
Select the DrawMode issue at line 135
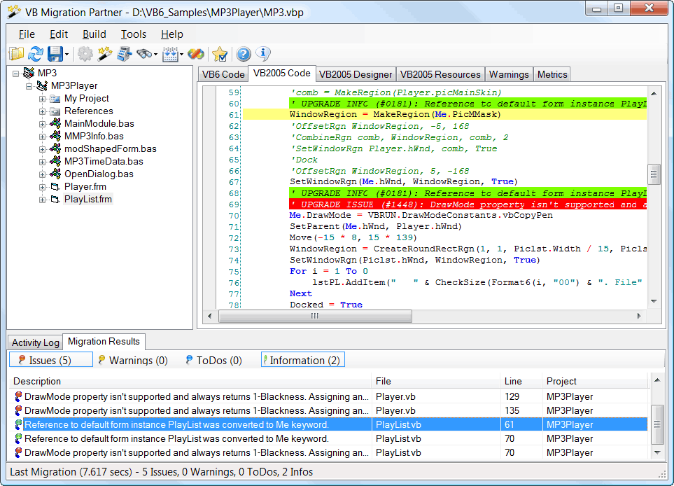click(329, 411)
